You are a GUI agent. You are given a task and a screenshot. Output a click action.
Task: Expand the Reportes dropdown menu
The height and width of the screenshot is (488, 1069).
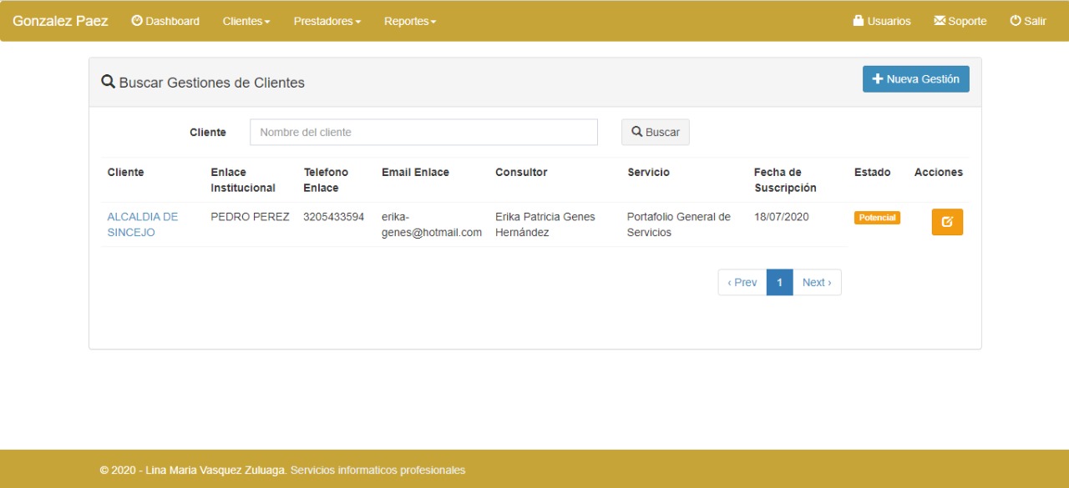410,21
